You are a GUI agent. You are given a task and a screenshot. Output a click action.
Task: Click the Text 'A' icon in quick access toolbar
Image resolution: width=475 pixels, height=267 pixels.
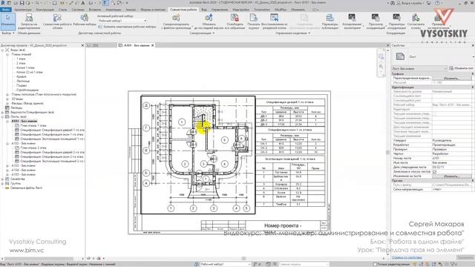click(x=83, y=3)
